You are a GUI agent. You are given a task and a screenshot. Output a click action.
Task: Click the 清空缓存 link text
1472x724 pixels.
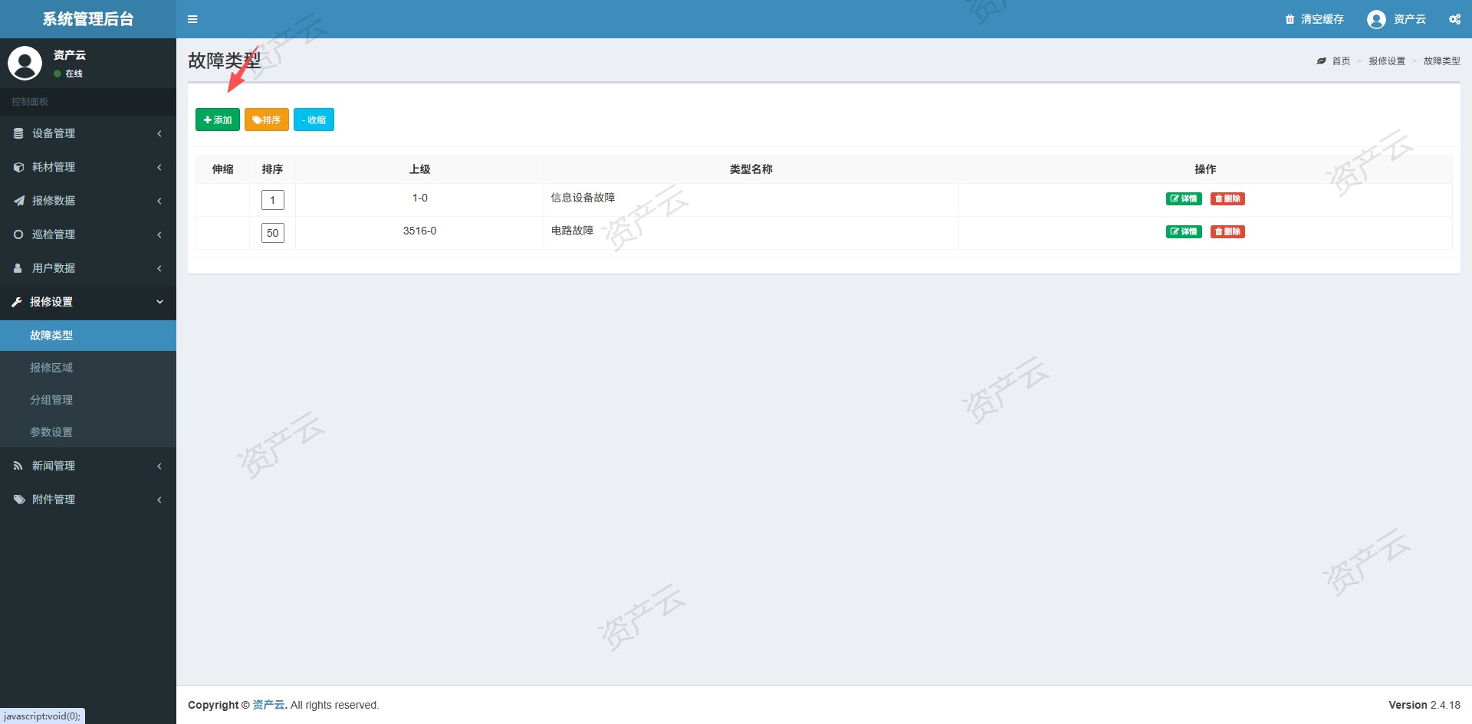click(1322, 19)
